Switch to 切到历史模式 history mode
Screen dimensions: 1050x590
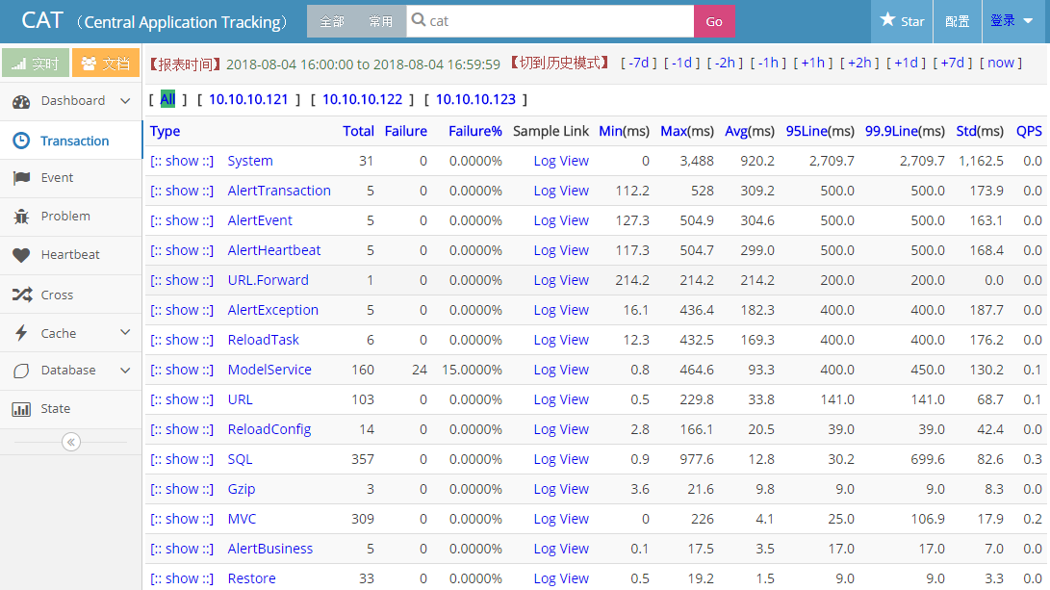tap(560, 63)
